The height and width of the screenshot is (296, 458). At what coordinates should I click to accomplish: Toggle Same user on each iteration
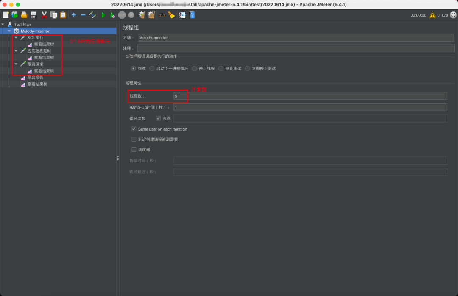coord(134,129)
